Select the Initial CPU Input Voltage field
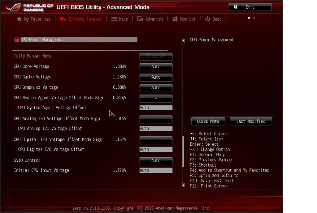This screenshot has height=213, width=317. [x=156, y=170]
